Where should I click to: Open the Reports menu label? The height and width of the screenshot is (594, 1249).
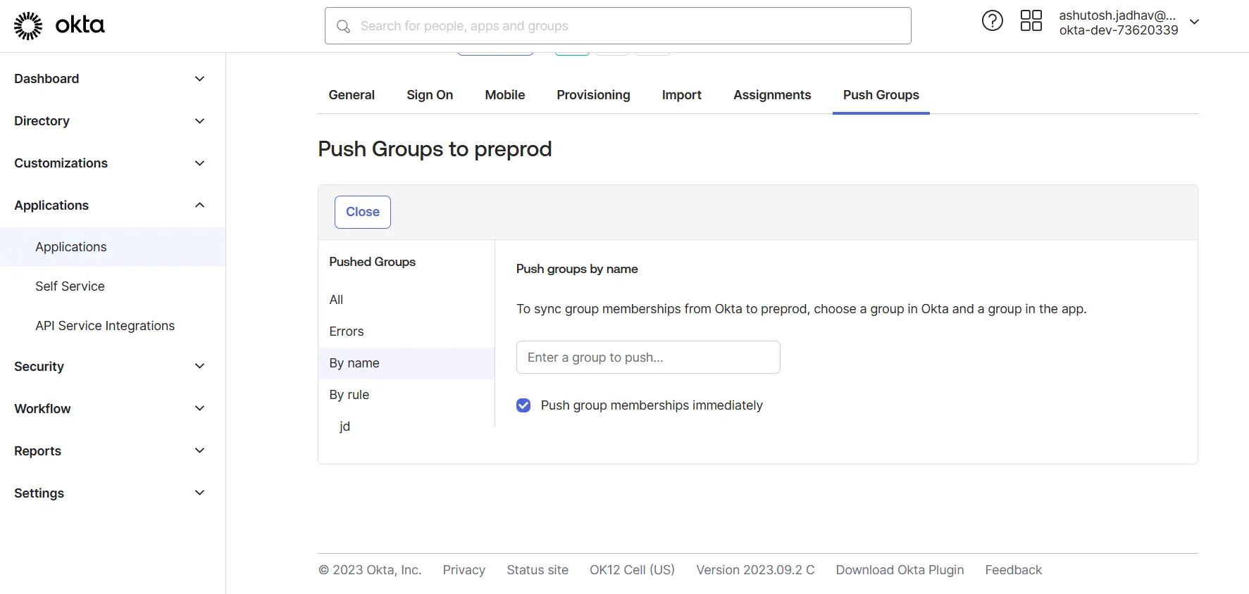coord(37,451)
